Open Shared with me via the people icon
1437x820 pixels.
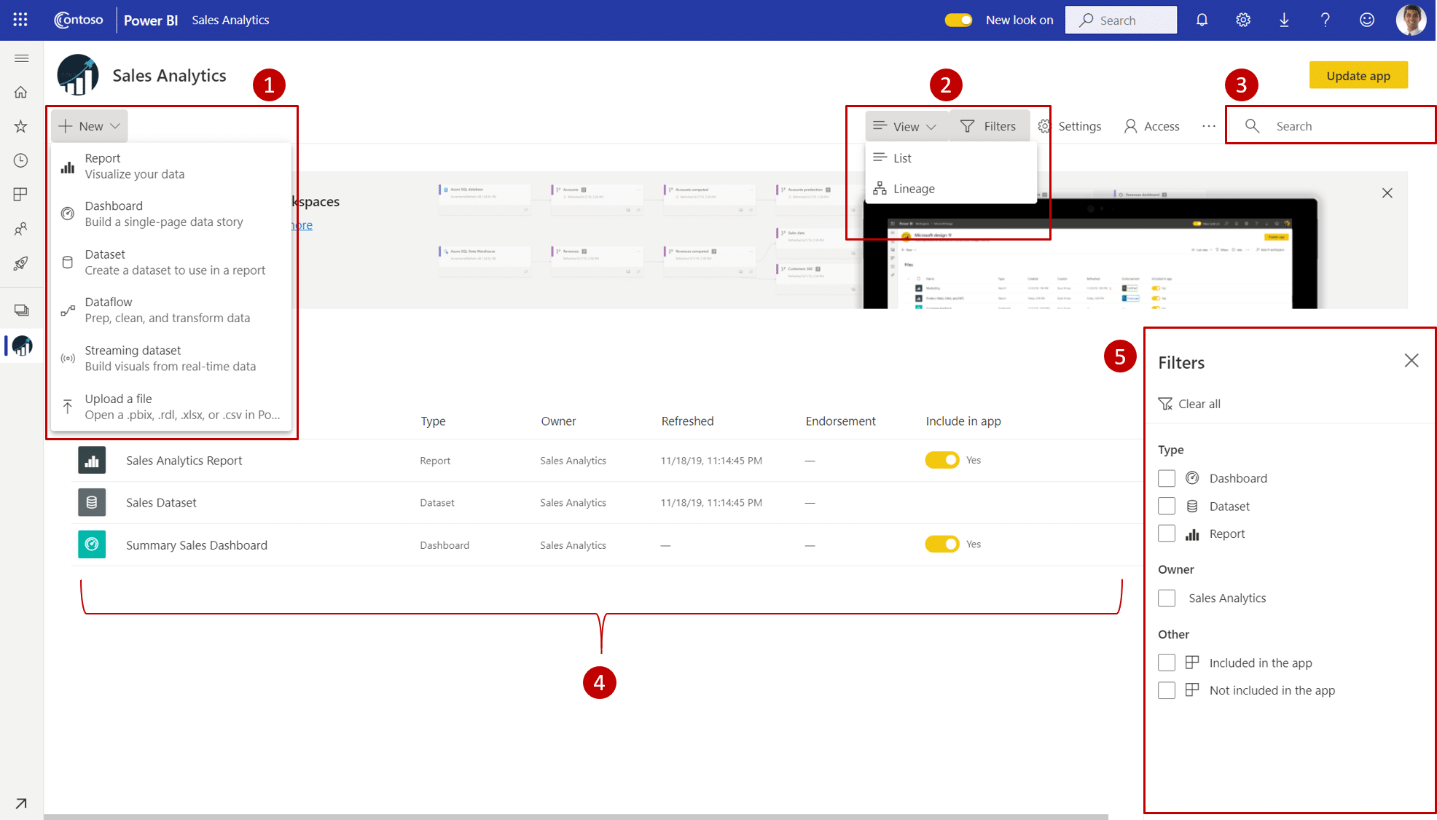pos(20,228)
